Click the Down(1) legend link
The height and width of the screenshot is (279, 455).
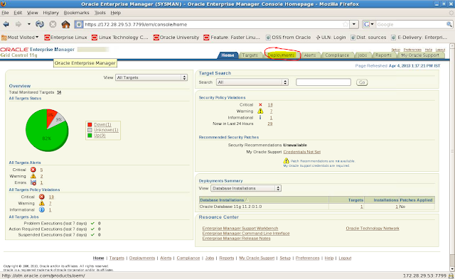point(102,124)
